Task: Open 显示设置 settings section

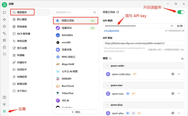Action: tap(31, 48)
